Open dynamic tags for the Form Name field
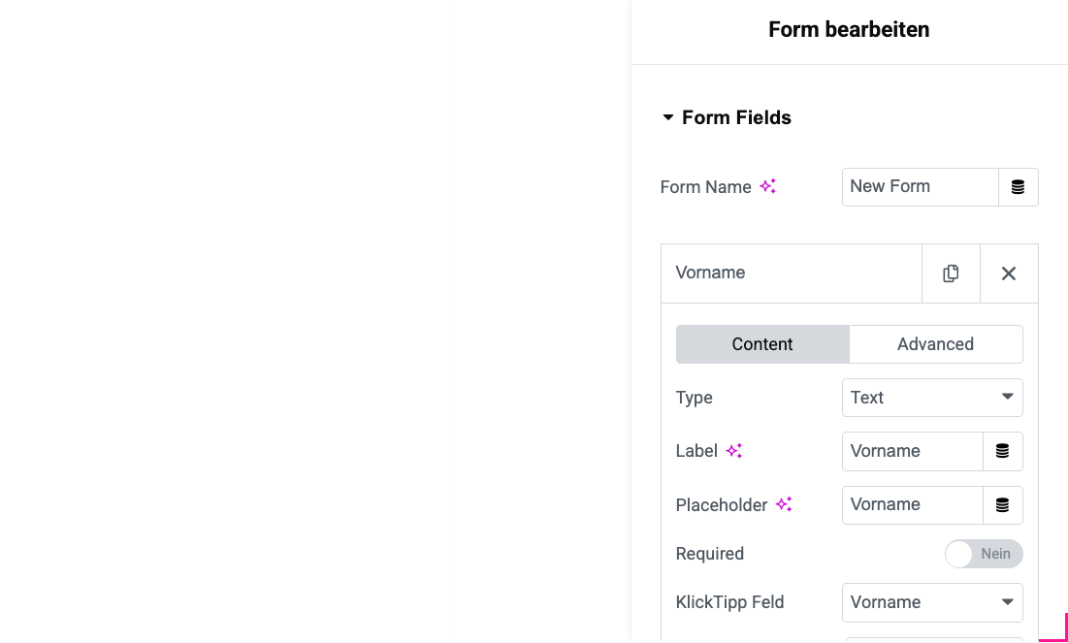Image resolution: width=1068 pixels, height=643 pixels. click(1019, 186)
